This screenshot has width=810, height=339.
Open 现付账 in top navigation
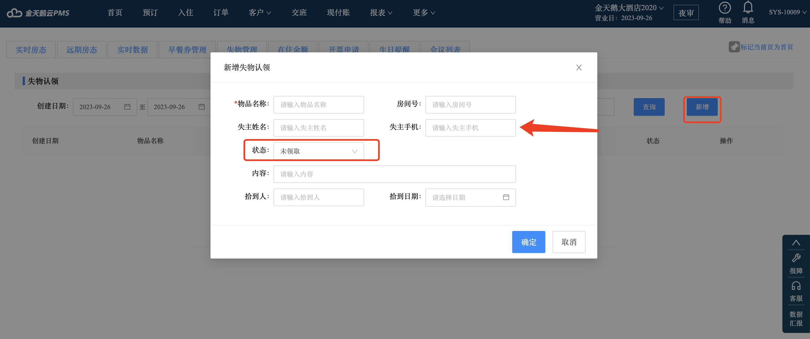click(x=338, y=13)
